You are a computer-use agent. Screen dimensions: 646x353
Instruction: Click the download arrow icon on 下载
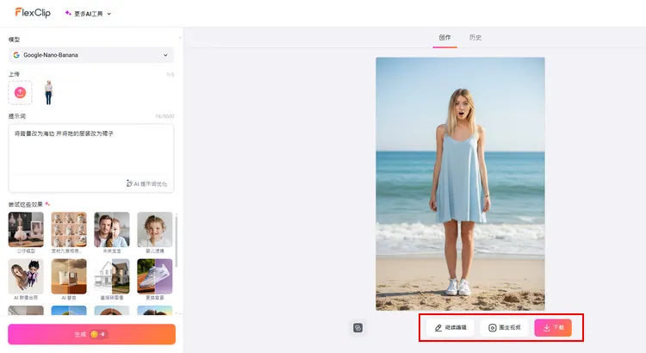click(x=546, y=328)
